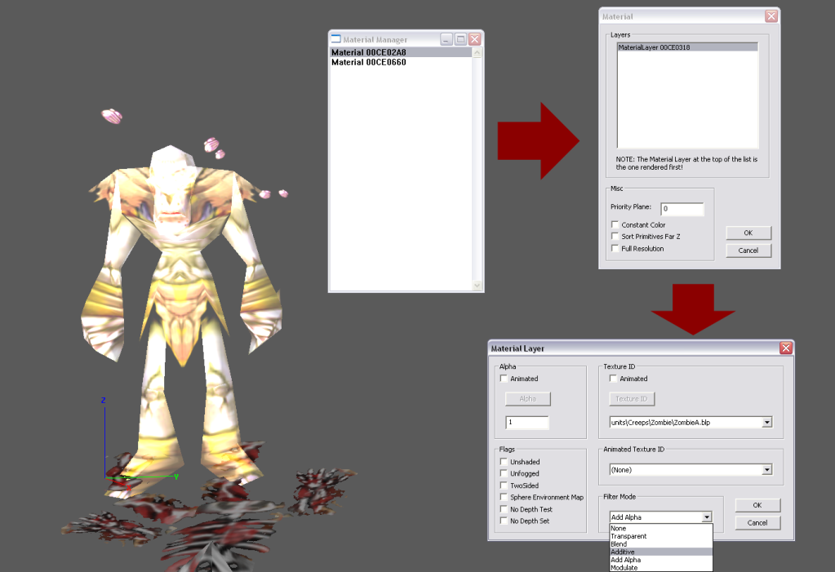Image resolution: width=835 pixels, height=572 pixels.
Task: Open the ZombieA.blp texture dropdown
Action: [x=766, y=423]
